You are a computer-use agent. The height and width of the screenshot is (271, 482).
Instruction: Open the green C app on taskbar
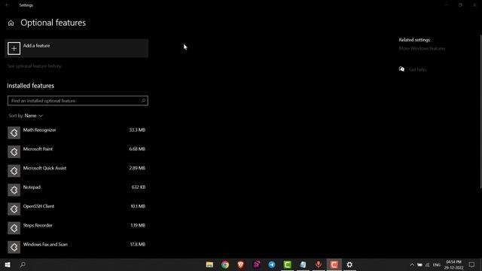(288, 264)
